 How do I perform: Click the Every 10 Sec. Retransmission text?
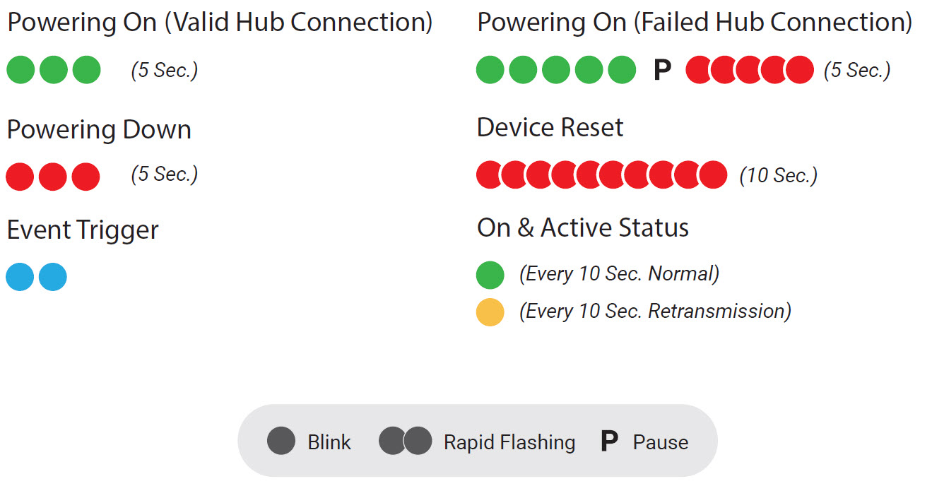pyautogui.click(x=655, y=311)
